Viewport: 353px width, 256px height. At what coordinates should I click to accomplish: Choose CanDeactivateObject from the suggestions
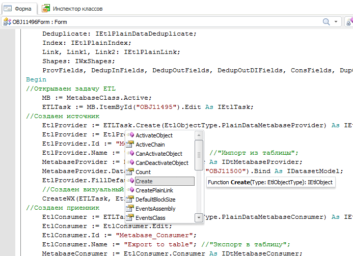[161, 163]
